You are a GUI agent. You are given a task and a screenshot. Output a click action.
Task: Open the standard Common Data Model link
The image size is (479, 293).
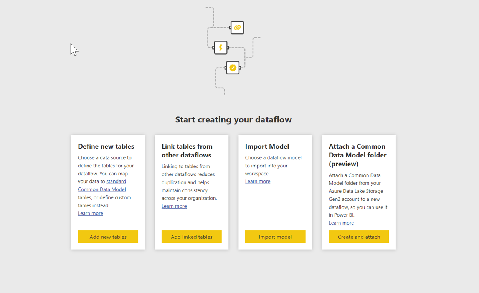102,185
